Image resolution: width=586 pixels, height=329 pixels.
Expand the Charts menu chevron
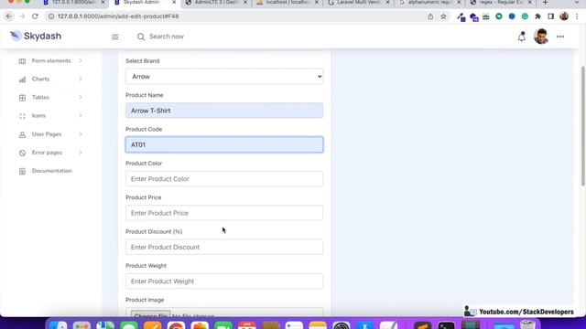coord(81,79)
